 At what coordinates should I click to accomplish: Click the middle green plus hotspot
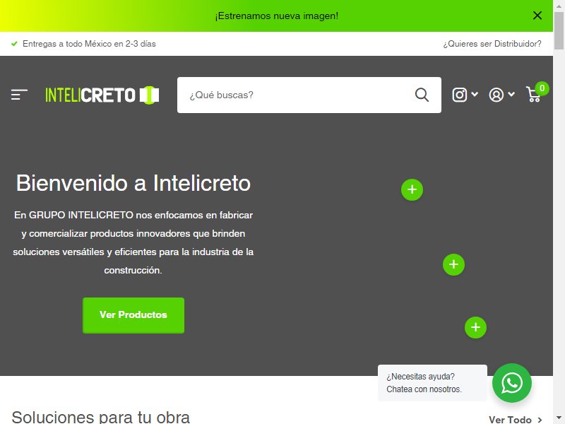tap(453, 264)
